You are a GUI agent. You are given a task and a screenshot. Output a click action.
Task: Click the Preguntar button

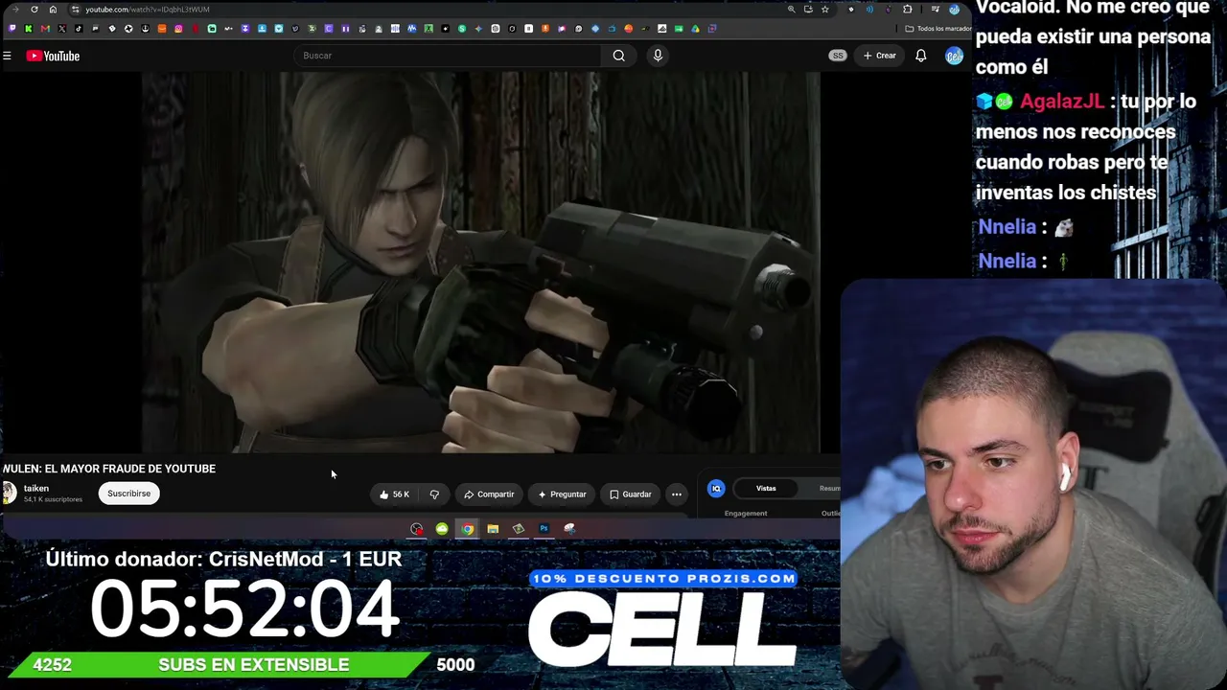(562, 494)
